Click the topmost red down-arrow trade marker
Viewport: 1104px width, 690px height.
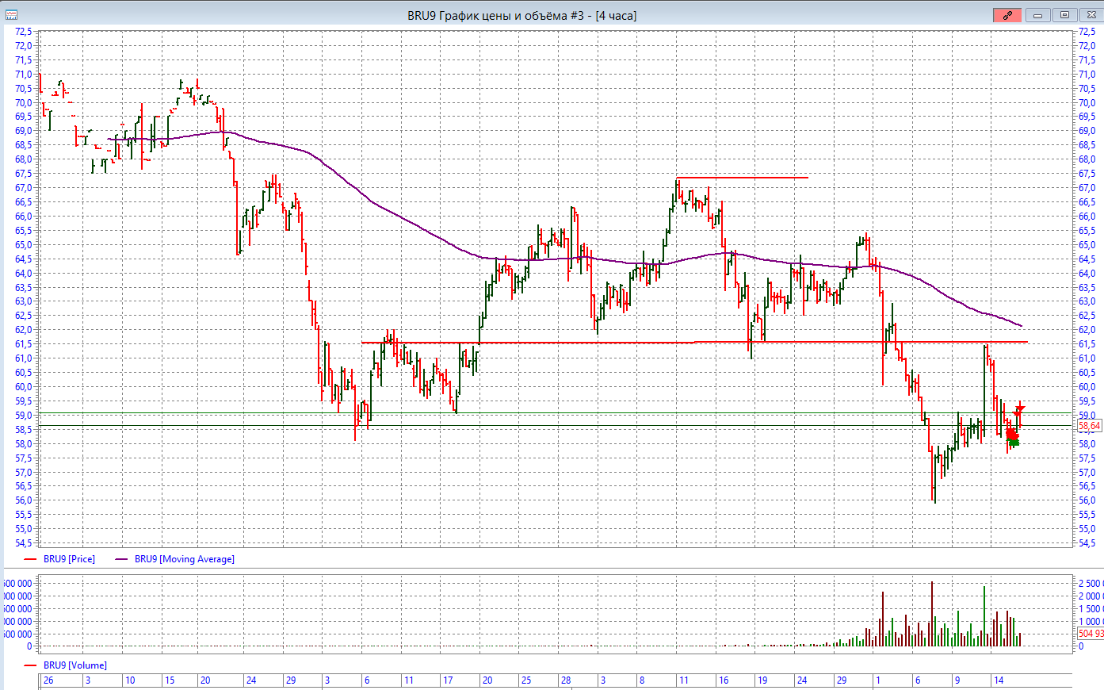click(1020, 408)
